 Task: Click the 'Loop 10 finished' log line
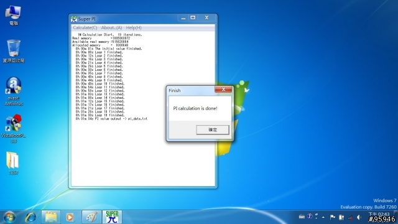pyautogui.click(x=99, y=83)
